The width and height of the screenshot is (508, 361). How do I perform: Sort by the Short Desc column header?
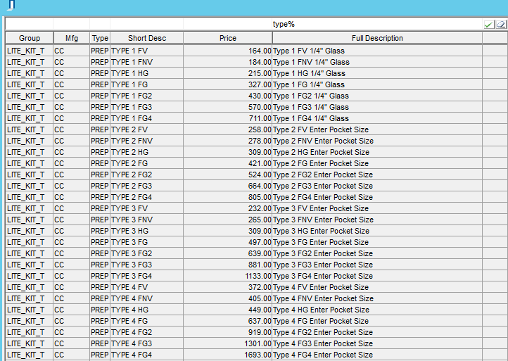(x=147, y=38)
